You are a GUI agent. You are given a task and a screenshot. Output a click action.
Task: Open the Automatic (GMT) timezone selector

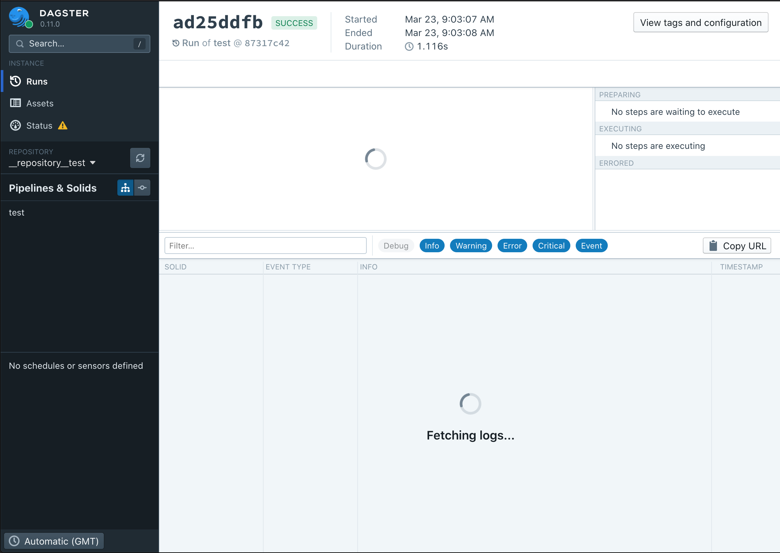tap(54, 541)
